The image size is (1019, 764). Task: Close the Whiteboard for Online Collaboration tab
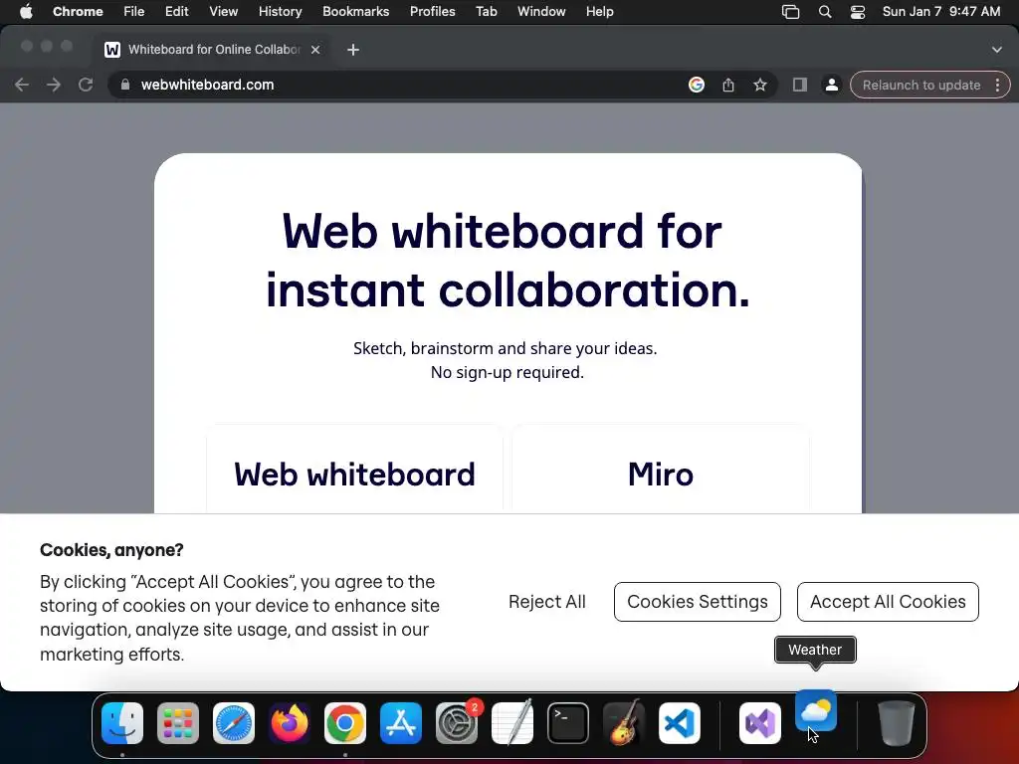point(315,50)
